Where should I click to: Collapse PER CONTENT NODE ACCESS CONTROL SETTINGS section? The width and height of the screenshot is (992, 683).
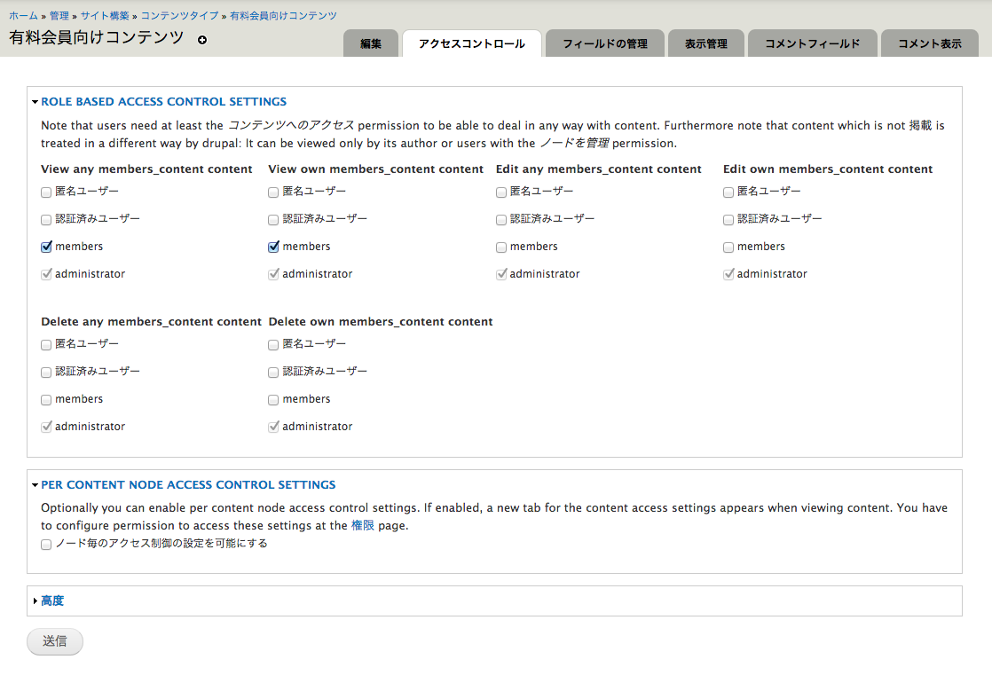pos(187,484)
